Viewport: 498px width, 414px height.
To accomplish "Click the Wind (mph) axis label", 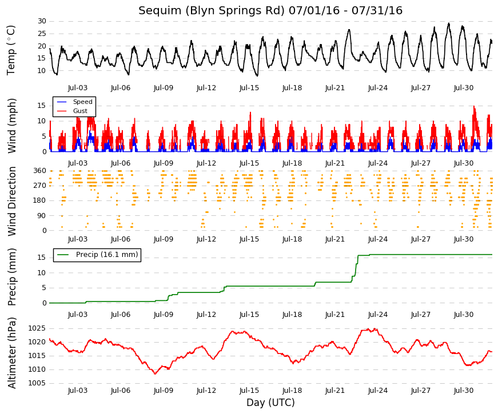I will pyautogui.click(x=12, y=126).
